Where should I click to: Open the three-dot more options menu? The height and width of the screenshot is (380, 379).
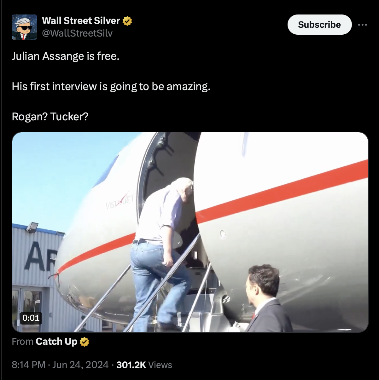point(362,25)
